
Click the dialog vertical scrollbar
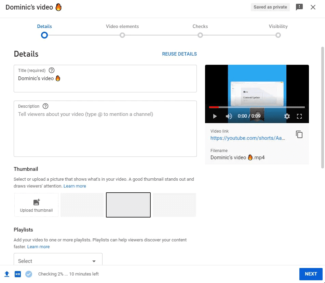(x=323, y=107)
